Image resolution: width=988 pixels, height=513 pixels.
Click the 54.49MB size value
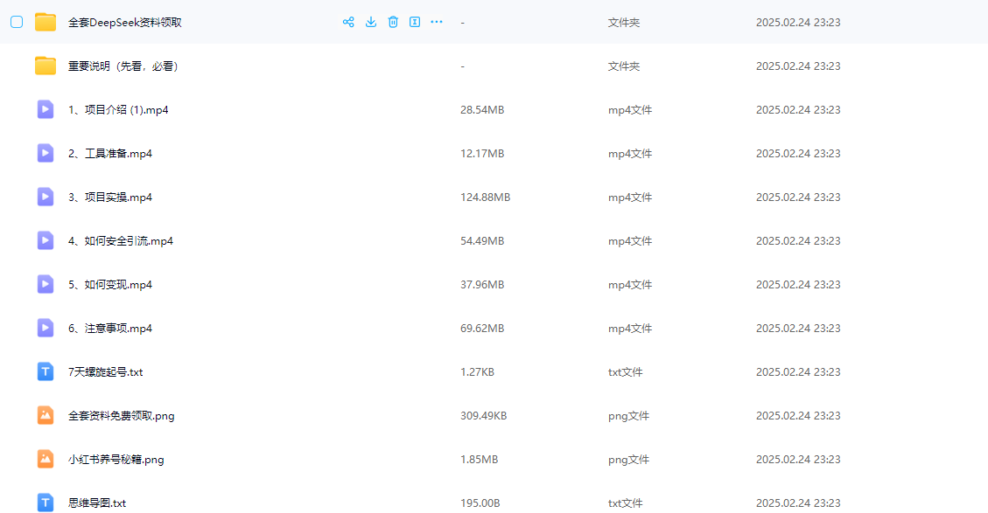[482, 241]
